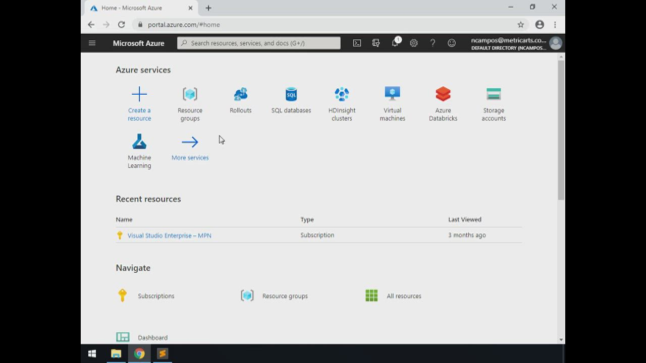Show Azure notifications bell

[x=395, y=43]
